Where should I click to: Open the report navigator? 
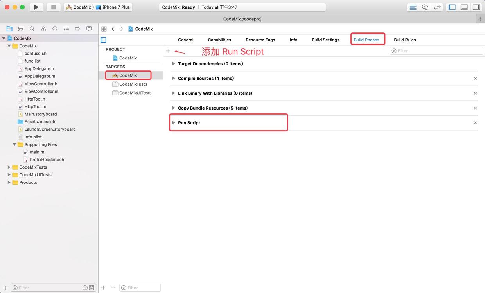click(x=89, y=29)
